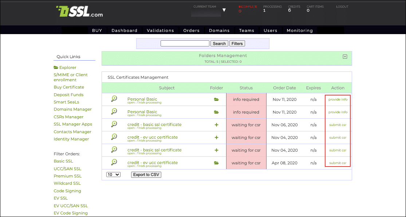Click the Filters button
Screen dimensions: 406x217
click(237, 44)
